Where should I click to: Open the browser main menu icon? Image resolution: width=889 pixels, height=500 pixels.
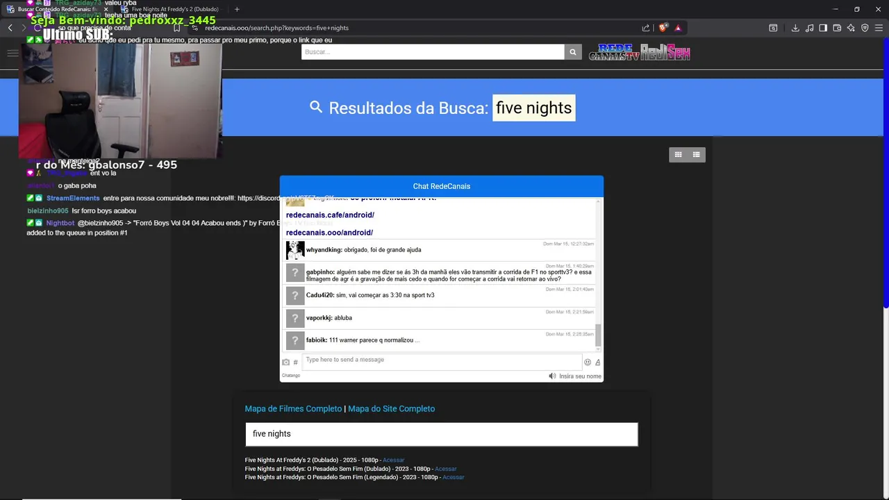pyautogui.click(x=879, y=28)
